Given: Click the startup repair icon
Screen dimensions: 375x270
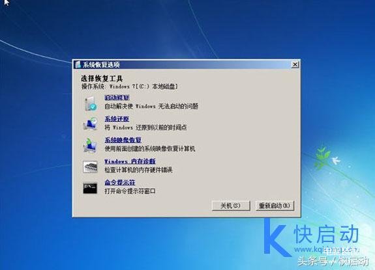Looking at the screenshot, I should [x=91, y=103].
